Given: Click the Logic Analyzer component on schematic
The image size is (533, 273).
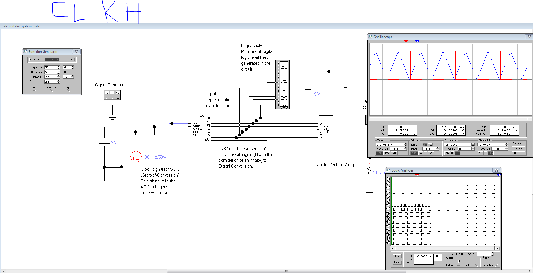Looking at the screenshot, I should (283, 84).
